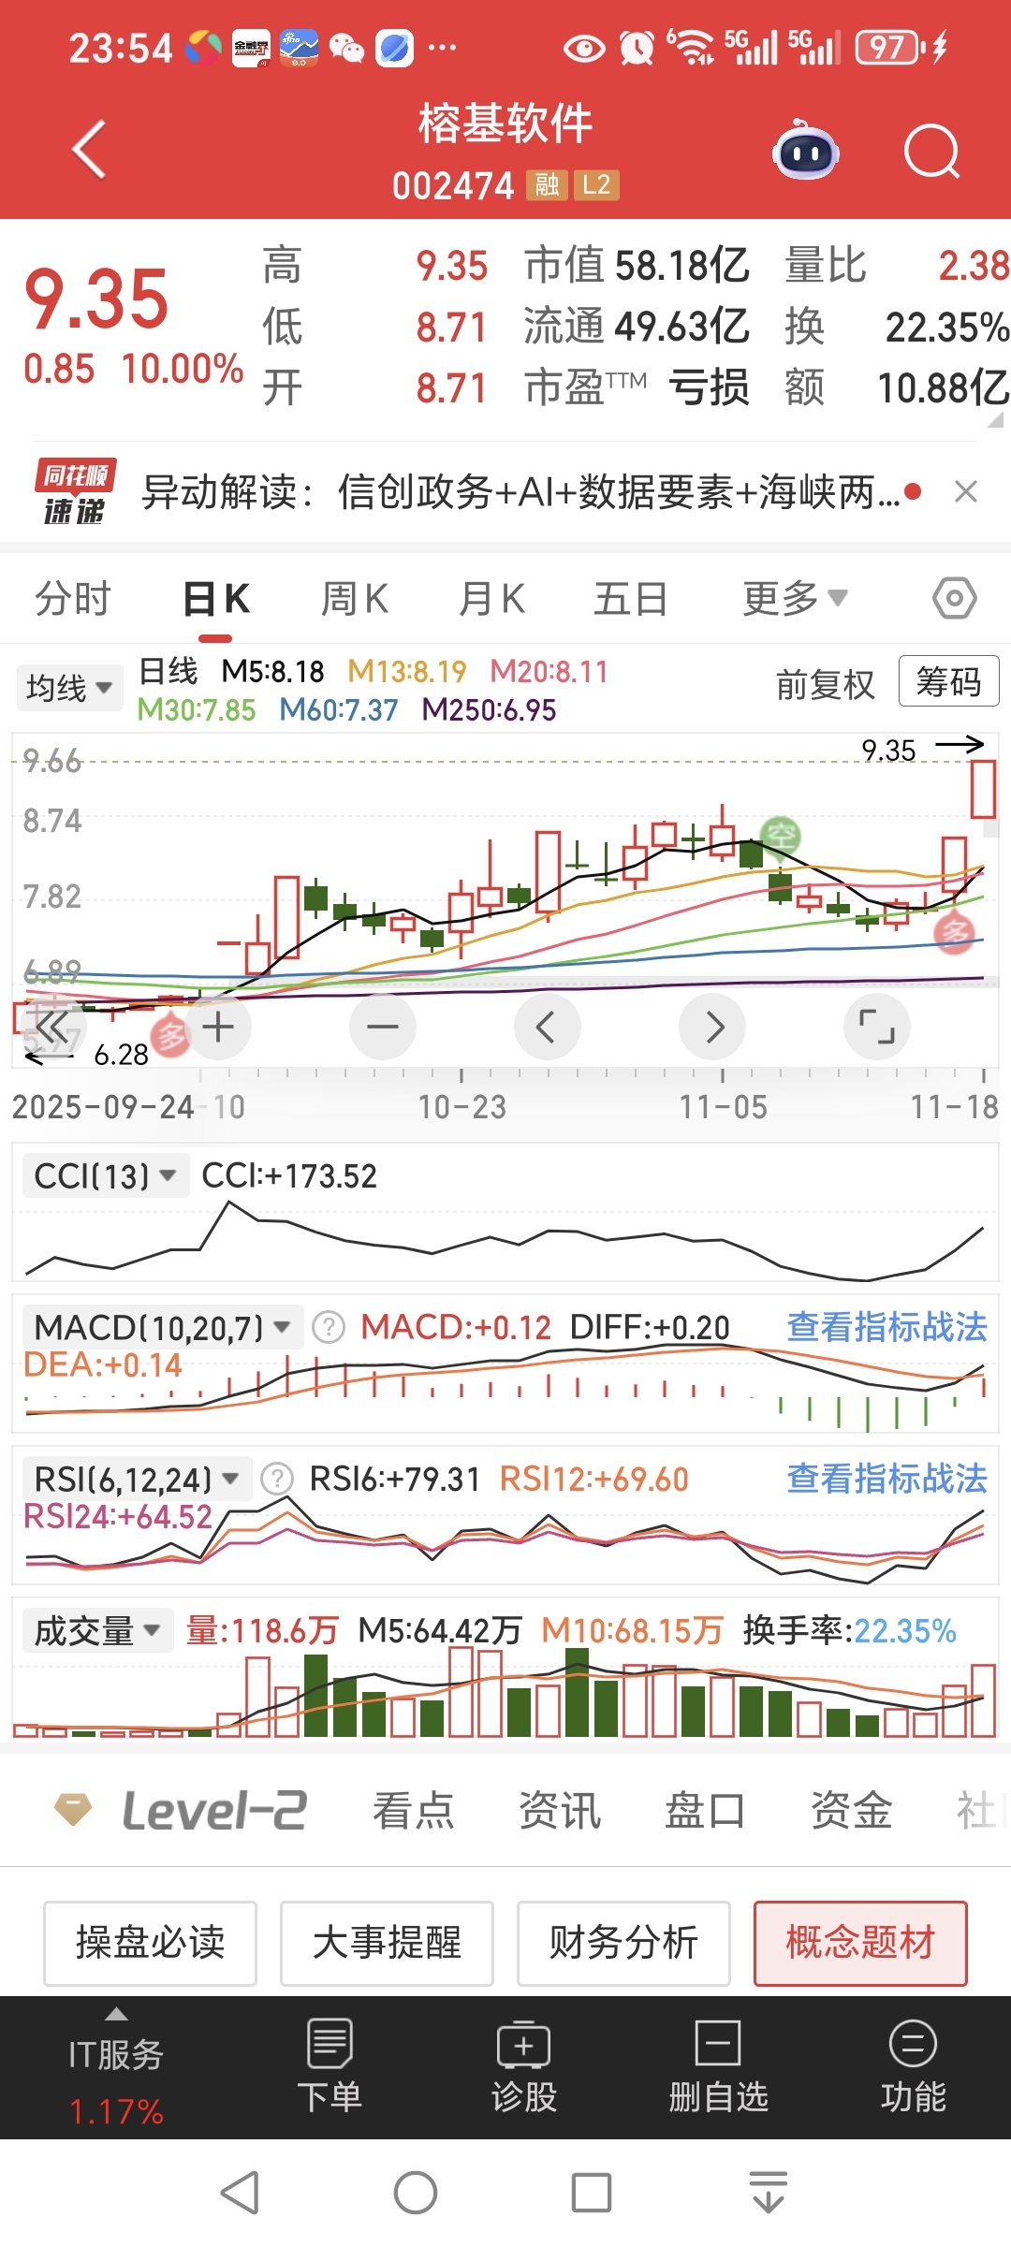Open CCI(13) indicator selector
This screenshot has height=2246, width=1011.
tap(105, 1175)
